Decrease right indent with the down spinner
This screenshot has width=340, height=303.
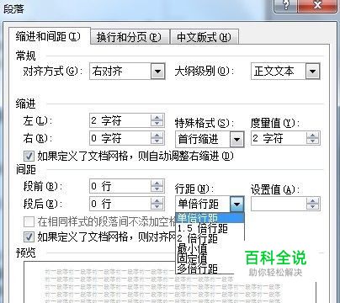click(157, 141)
